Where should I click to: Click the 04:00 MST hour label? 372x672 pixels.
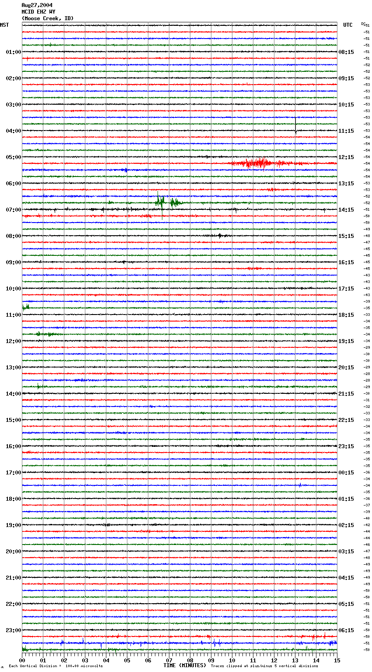click(14, 131)
